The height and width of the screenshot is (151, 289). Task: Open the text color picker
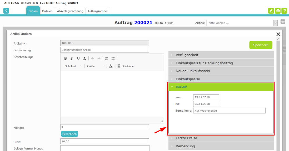point(111,66)
